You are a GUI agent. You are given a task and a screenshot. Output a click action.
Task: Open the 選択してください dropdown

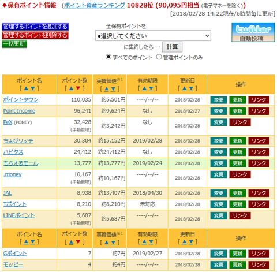coord(153,36)
